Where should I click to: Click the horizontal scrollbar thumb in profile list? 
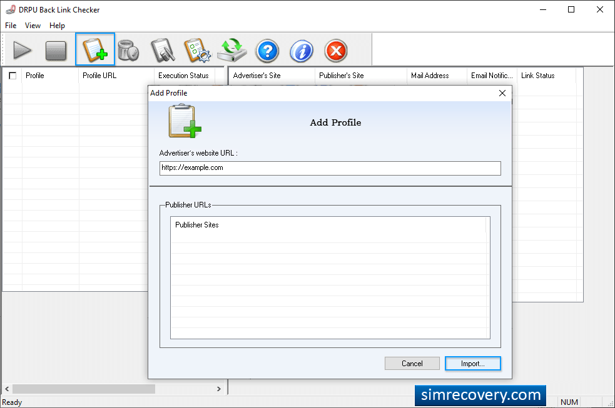[84, 389]
